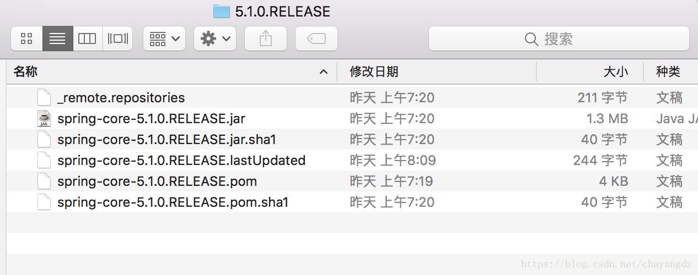Open the arrange items dropdown
698x275 pixels.
164,38
